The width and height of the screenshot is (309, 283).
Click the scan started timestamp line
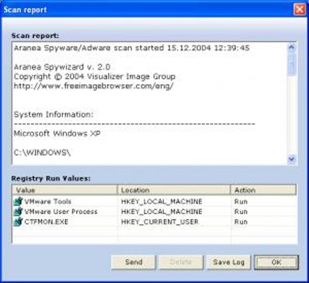click(x=132, y=48)
